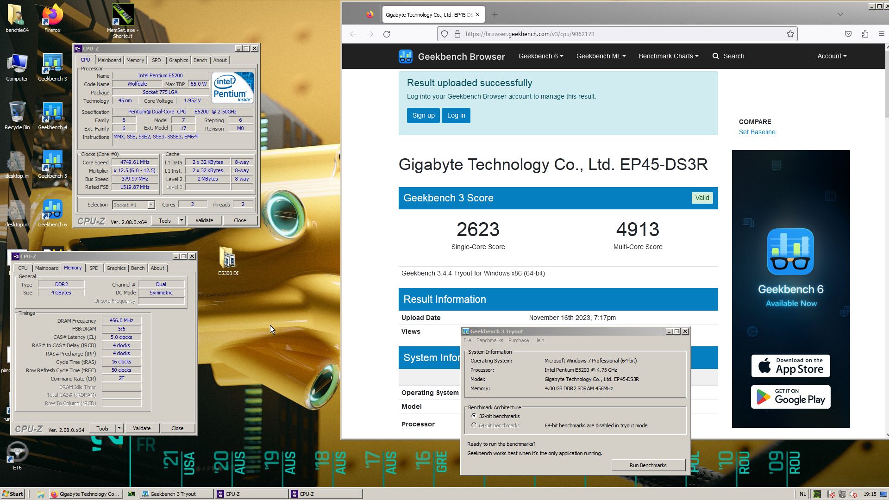Switch to the Graphics tab in the CPU-Z Memory window

click(x=116, y=268)
